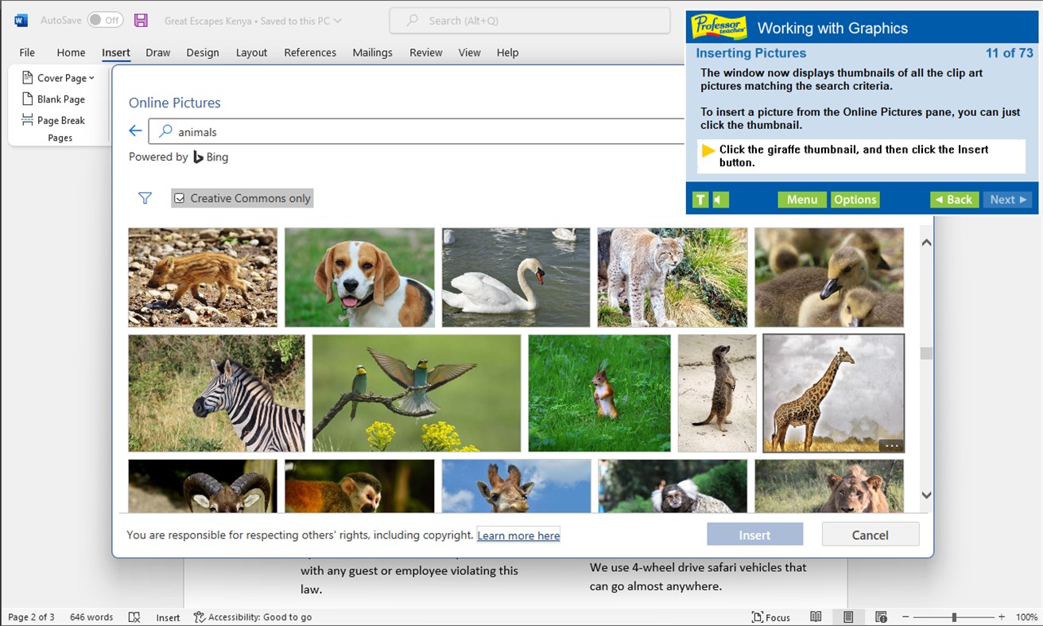The image size is (1043, 626).
Task: Select the giraffe thumbnail
Action: click(x=832, y=393)
